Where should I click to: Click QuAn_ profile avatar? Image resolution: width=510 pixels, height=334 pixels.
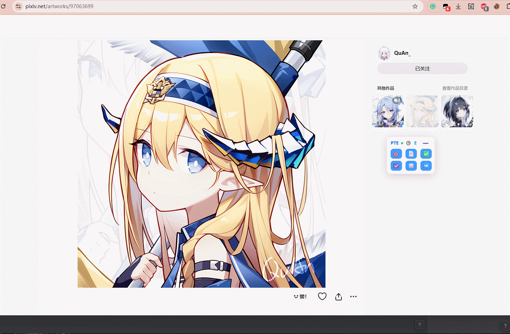click(384, 53)
